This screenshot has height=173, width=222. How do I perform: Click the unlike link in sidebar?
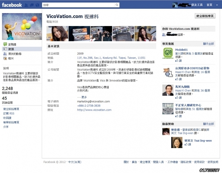click(7, 118)
